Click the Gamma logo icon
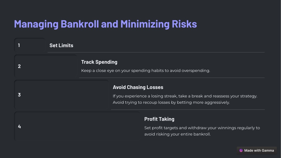 241,151
